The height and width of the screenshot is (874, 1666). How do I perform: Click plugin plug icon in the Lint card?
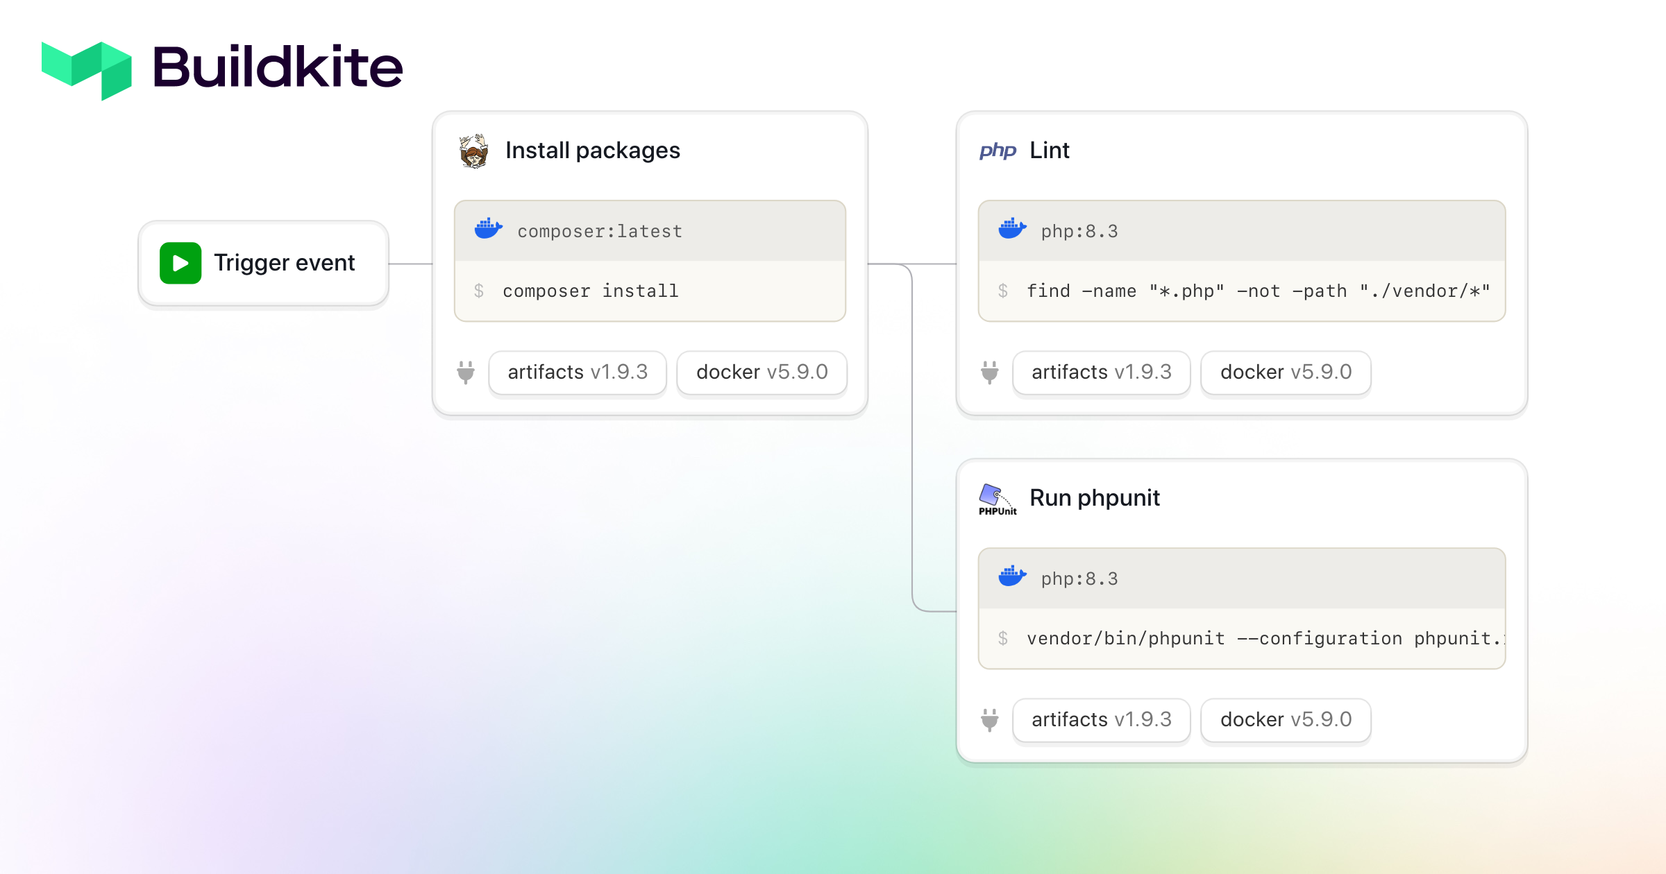click(990, 372)
